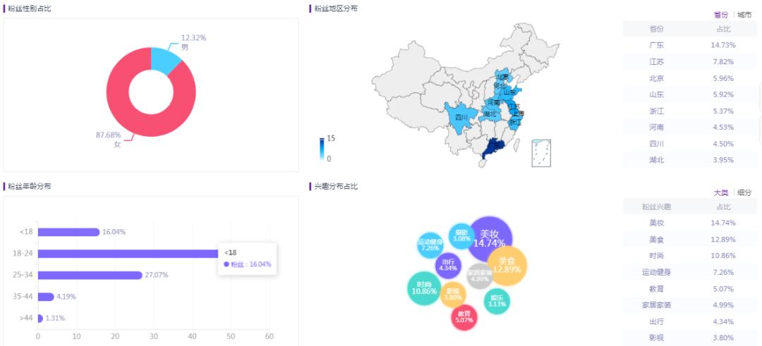Click the 粉丝兴趣 column header

click(x=657, y=207)
